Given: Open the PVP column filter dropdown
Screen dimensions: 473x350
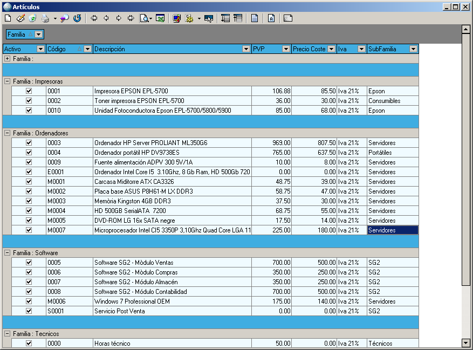Looking at the screenshot, I should coord(286,49).
